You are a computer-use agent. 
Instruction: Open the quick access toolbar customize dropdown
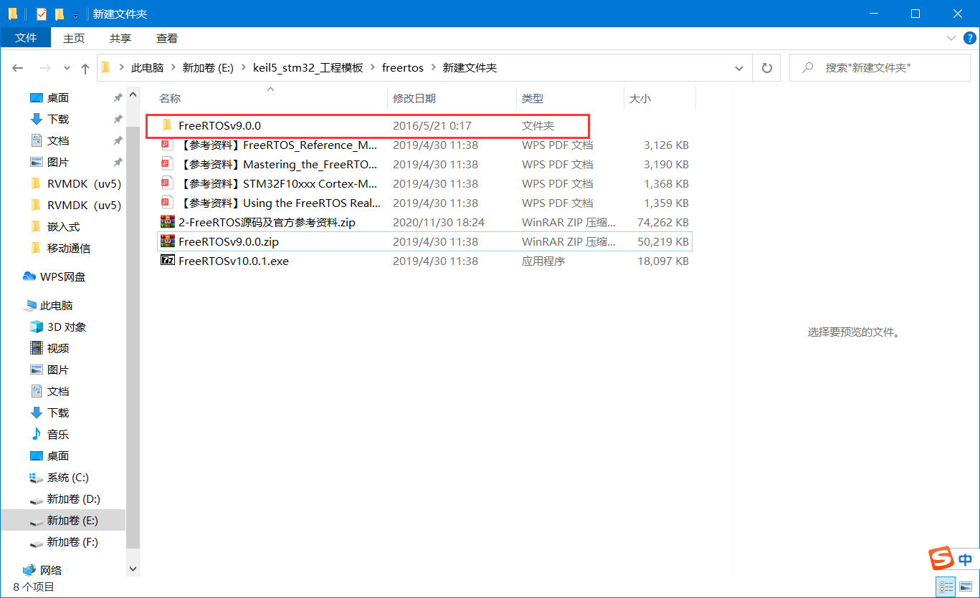[x=75, y=14]
